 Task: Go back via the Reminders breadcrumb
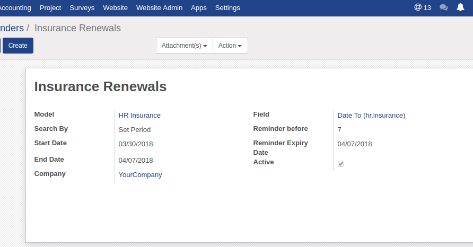(12, 28)
